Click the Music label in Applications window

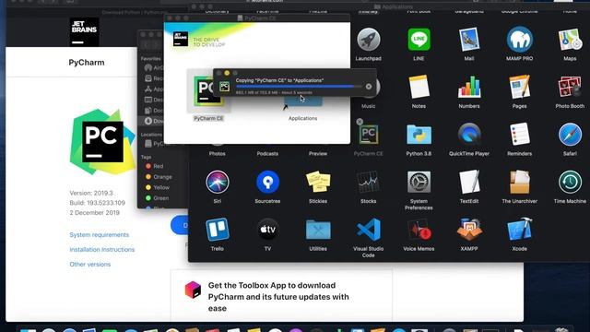pyautogui.click(x=369, y=106)
